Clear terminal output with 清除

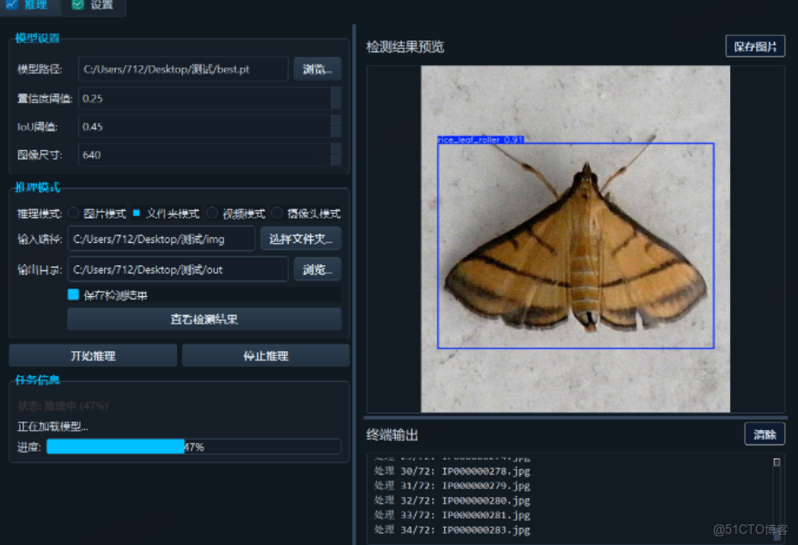tap(764, 434)
